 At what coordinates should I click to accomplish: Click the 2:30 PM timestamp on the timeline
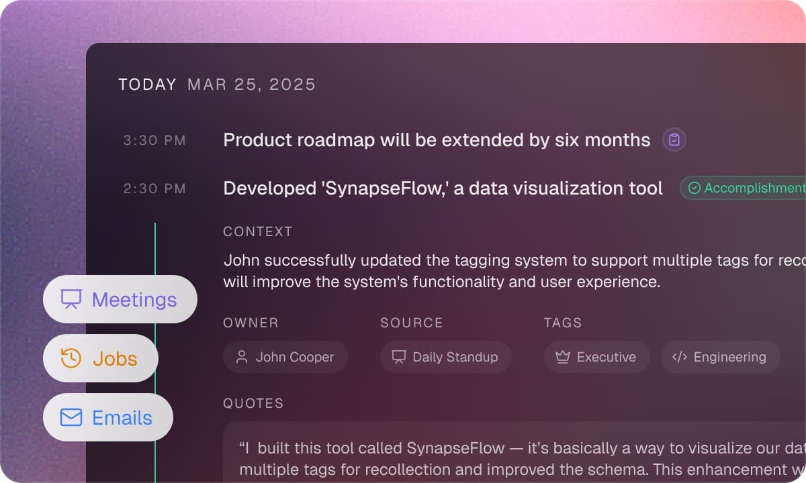154,189
